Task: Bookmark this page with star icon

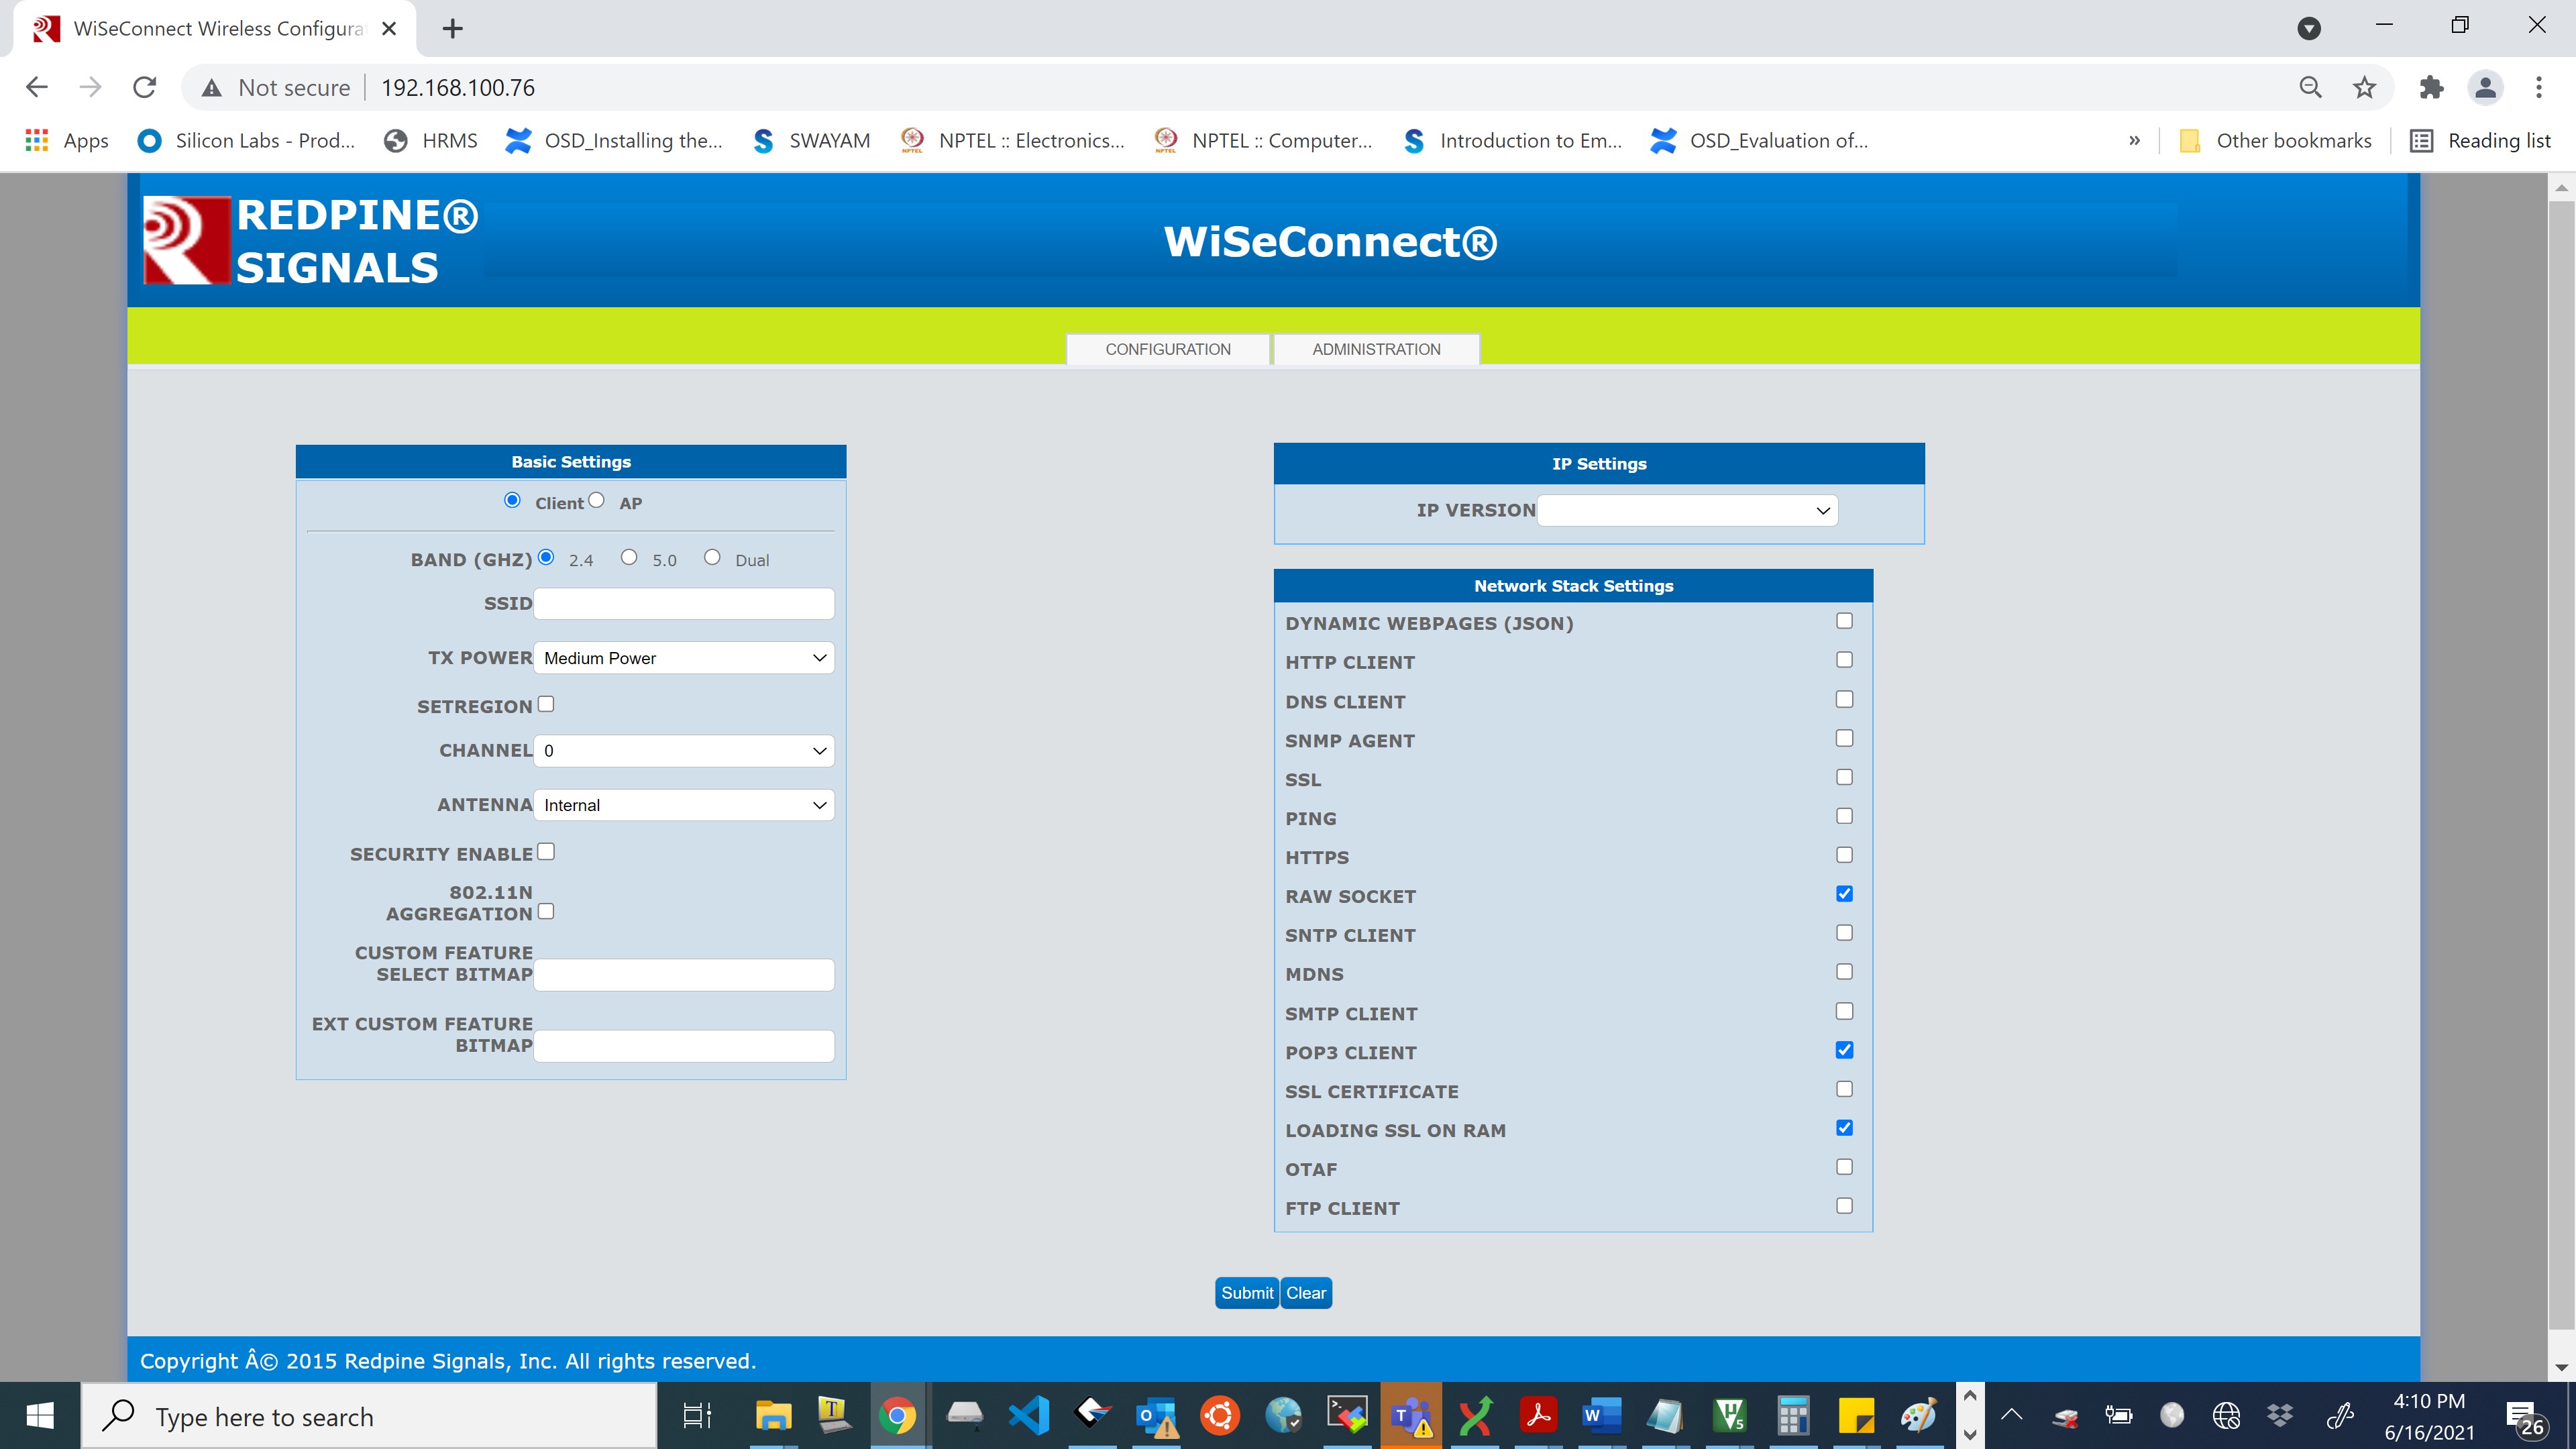Action: click(x=2364, y=88)
